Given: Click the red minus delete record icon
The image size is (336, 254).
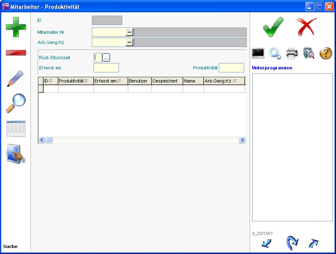Looking at the screenshot, I should click(x=16, y=53).
